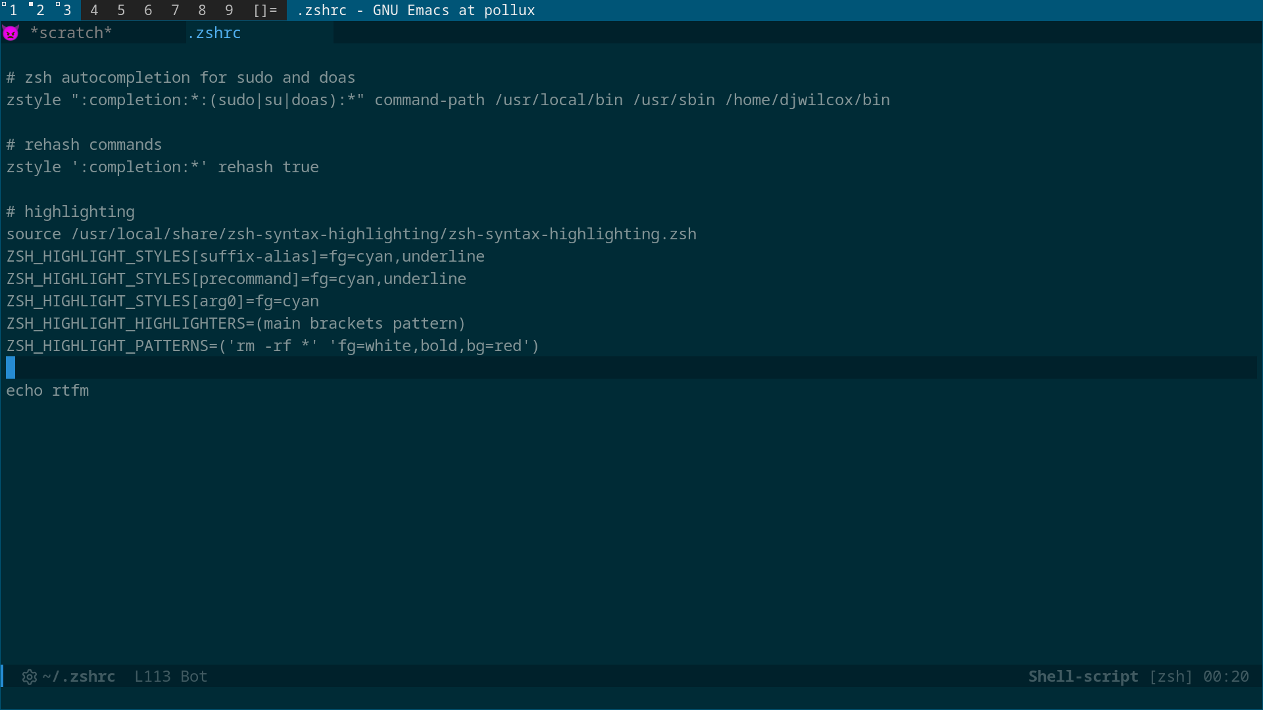
Task: Click the purple devil face icon
Action: pos(11,33)
